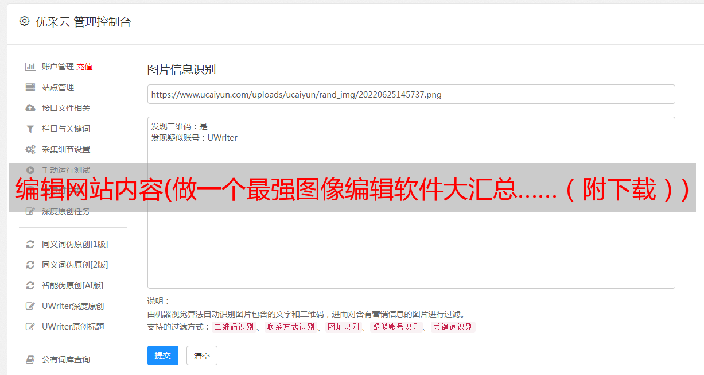704x375 pixels.
Task: Click the gear icon beside 优采云 管理控制台
Action: [x=24, y=21]
